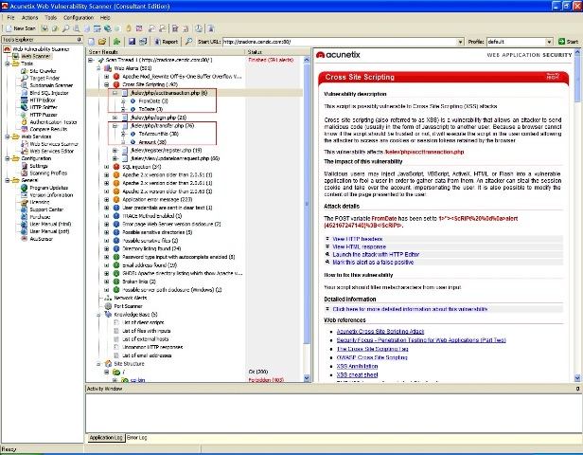
Task: Click the New Scan button
Action: pyautogui.click(x=21, y=28)
